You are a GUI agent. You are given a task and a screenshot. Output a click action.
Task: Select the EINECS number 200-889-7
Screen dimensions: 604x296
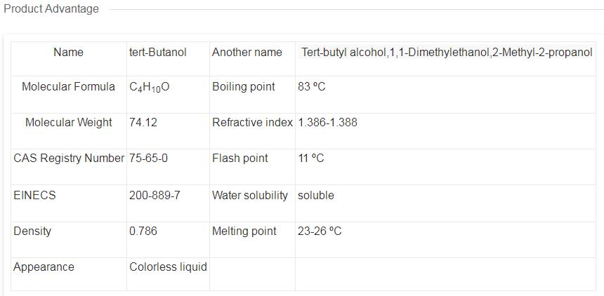(x=155, y=195)
